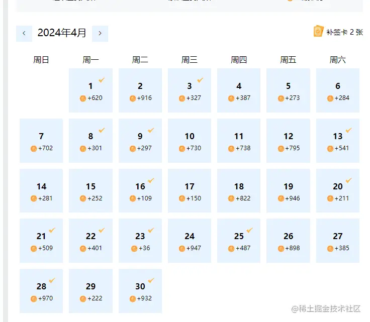Click the 补签卡 2 张 text
The width and height of the screenshot is (370, 322).
[344, 32]
